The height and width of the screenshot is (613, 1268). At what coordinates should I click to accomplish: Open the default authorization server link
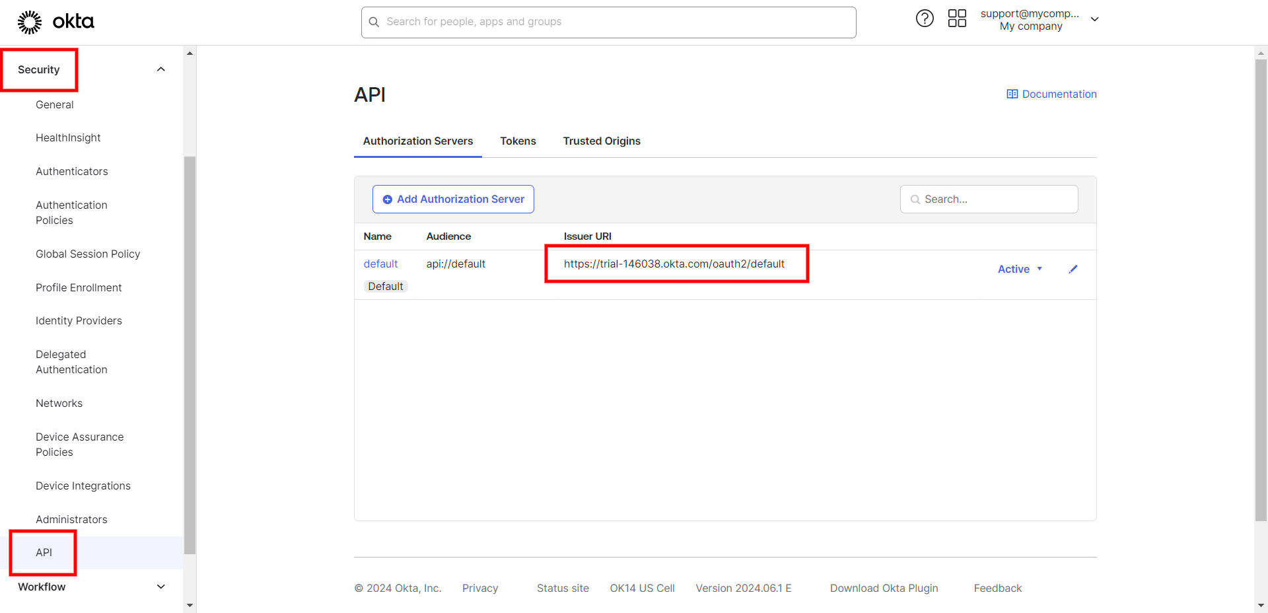tap(380, 264)
